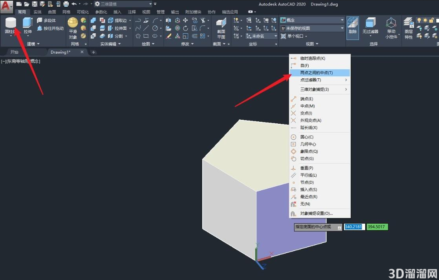
Task: Expand the 实体编辑 panel
Action: tap(111, 44)
